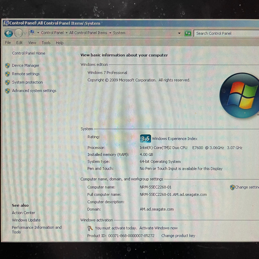Select Control Panel in the address breadcrumb
The image size is (259, 259).
point(52,33)
